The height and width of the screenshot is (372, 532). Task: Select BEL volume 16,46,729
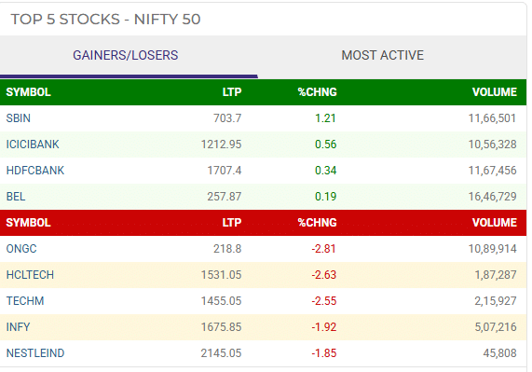[492, 197]
